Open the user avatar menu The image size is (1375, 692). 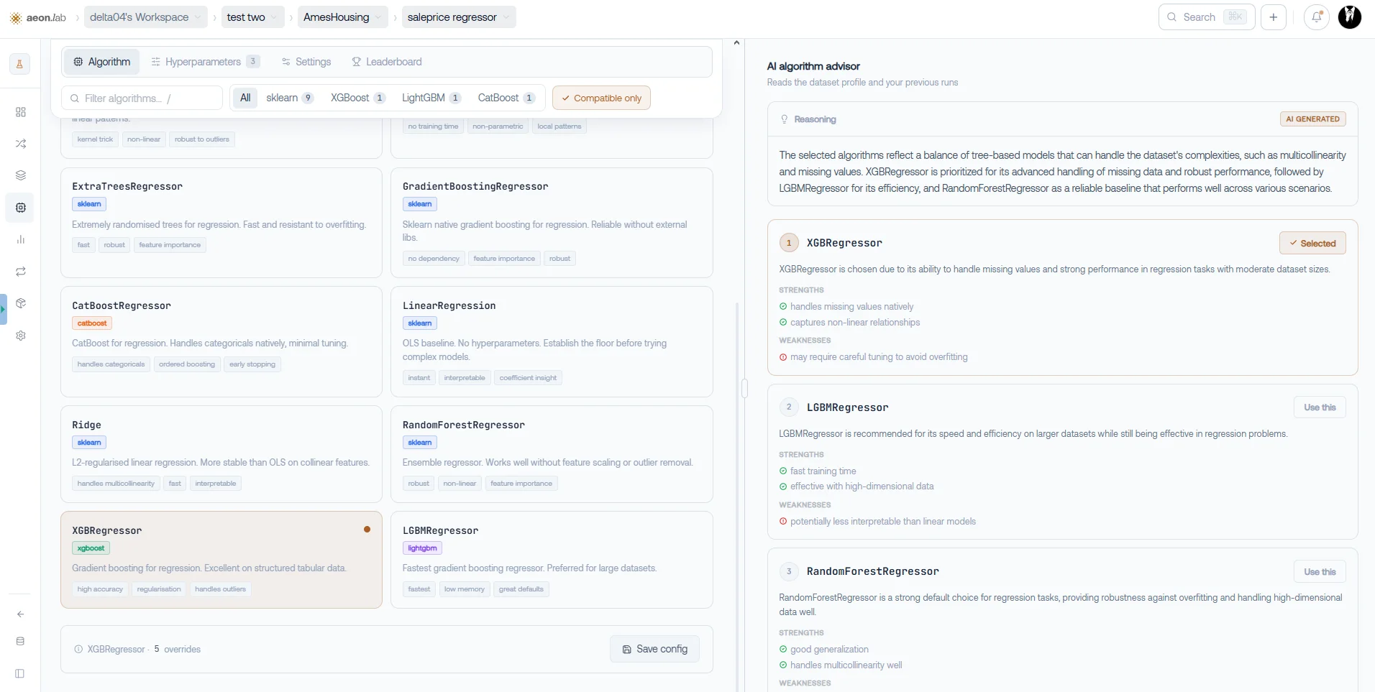click(1350, 17)
